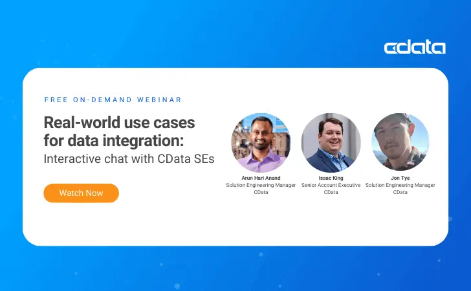Click Solution Engineering Manager under Arun Hari Anand
This screenshot has width=471, height=291.
[261, 185]
